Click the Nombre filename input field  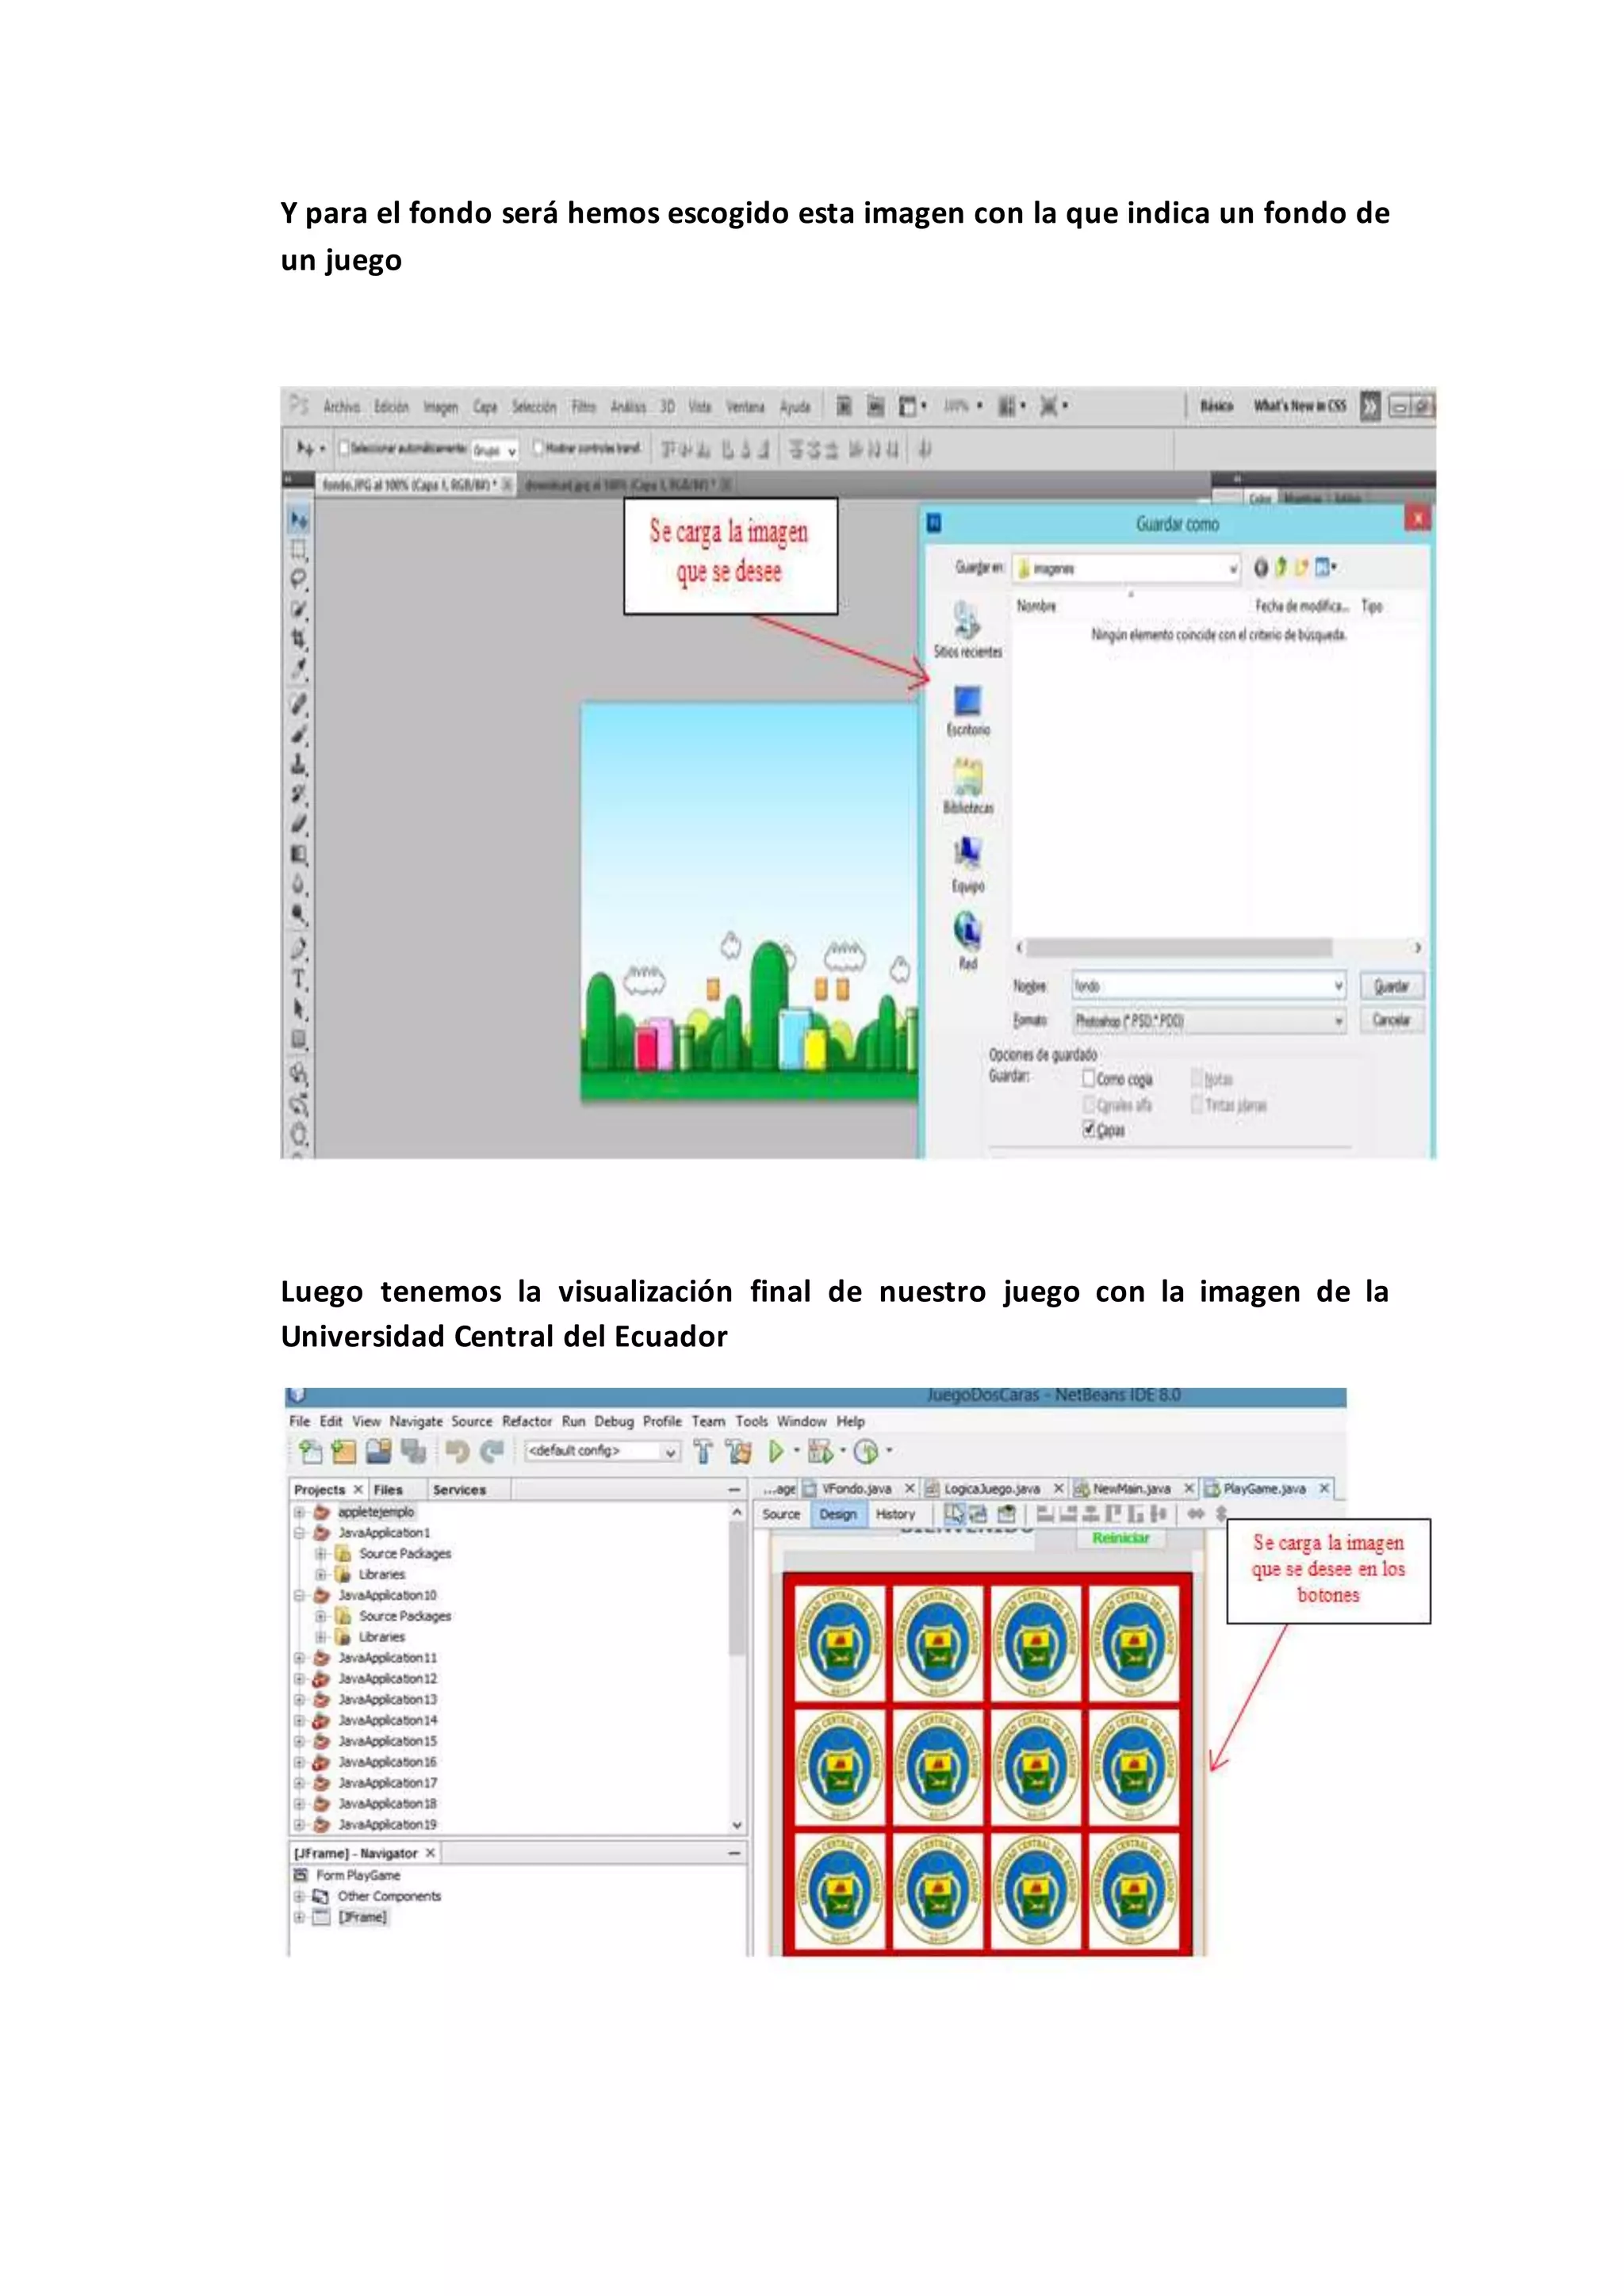(x=1200, y=986)
